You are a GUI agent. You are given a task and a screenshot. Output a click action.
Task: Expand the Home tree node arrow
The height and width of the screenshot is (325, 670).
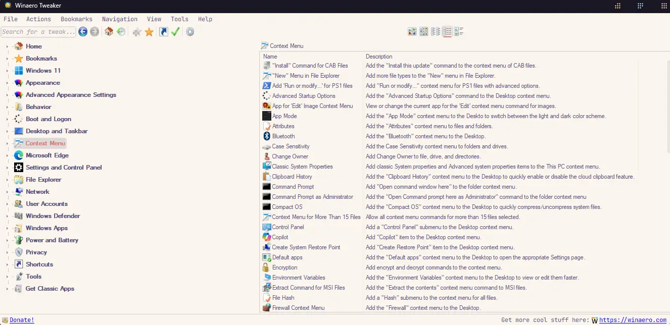pos(7,46)
